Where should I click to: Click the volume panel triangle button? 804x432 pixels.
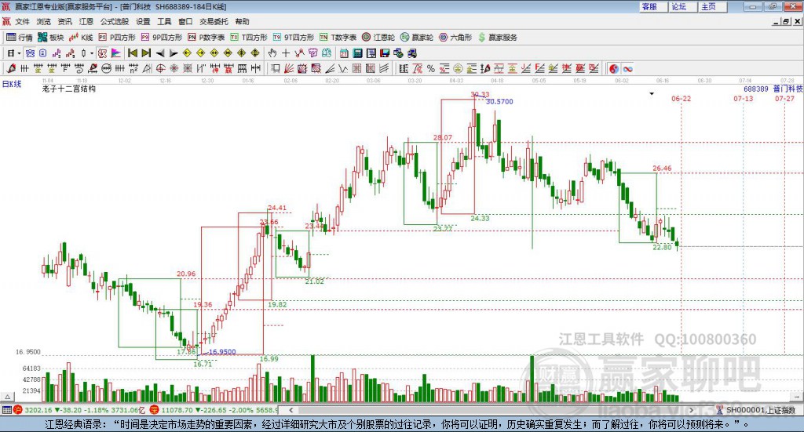[7, 397]
